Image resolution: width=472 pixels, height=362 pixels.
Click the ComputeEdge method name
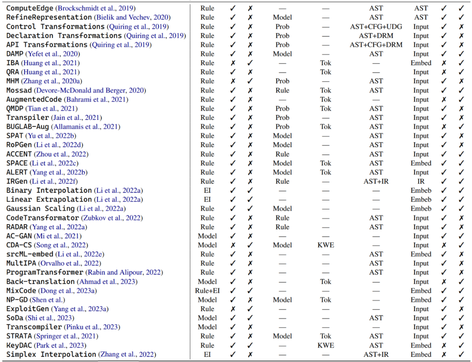tap(30, 8)
